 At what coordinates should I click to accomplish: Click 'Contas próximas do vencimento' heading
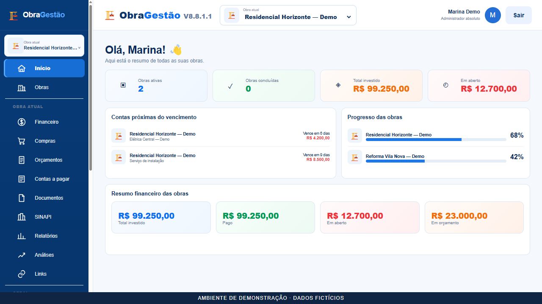154,117
